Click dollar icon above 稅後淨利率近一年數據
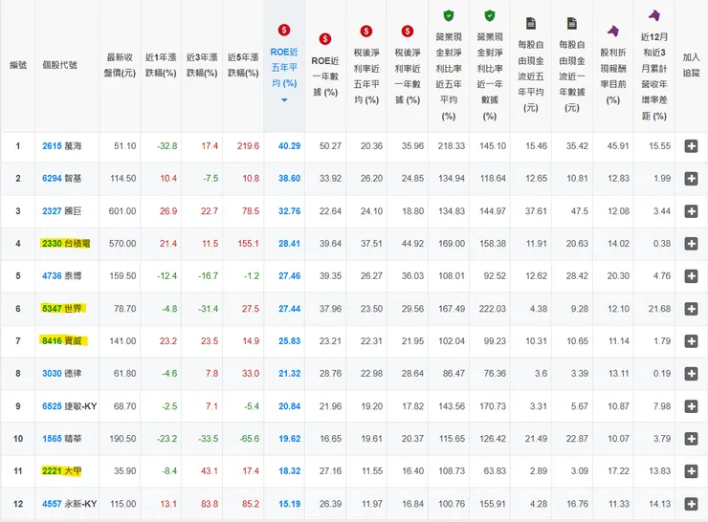This screenshot has height=522, width=708. (x=408, y=32)
